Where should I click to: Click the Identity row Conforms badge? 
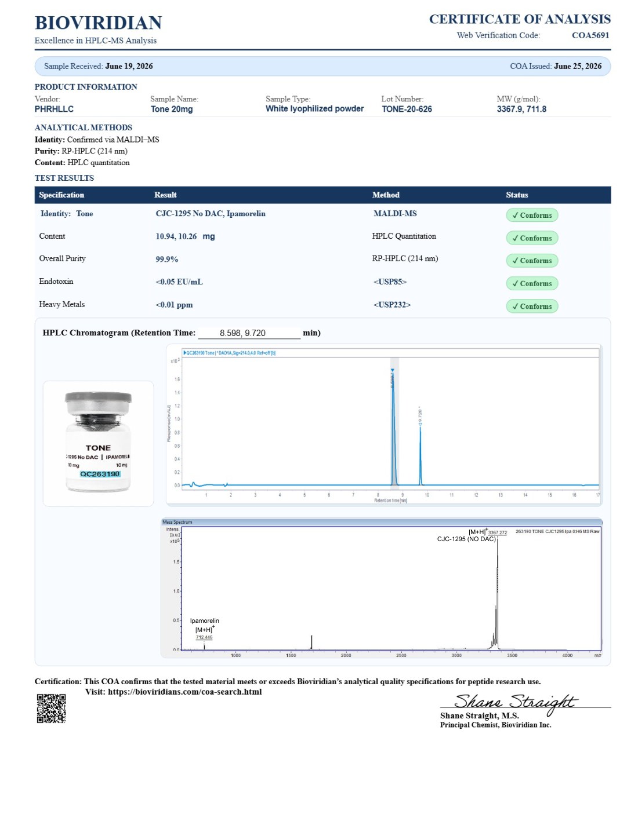tap(532, 216)
